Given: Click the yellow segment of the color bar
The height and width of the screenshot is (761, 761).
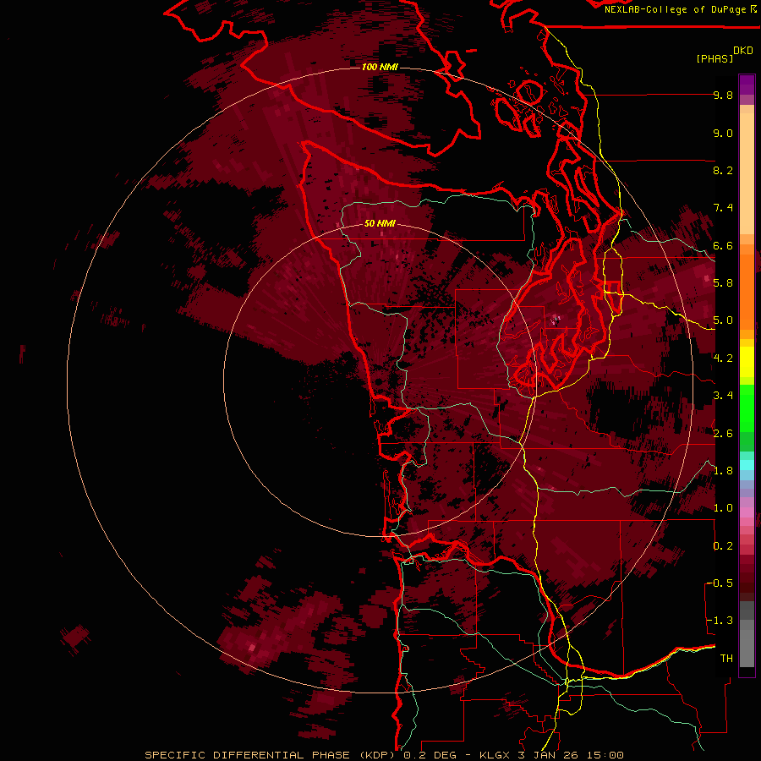Looking at the screenshot, I should 747,362.
